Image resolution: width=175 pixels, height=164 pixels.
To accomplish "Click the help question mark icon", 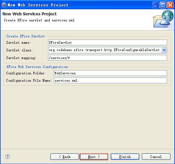I will tap(8, 157).
